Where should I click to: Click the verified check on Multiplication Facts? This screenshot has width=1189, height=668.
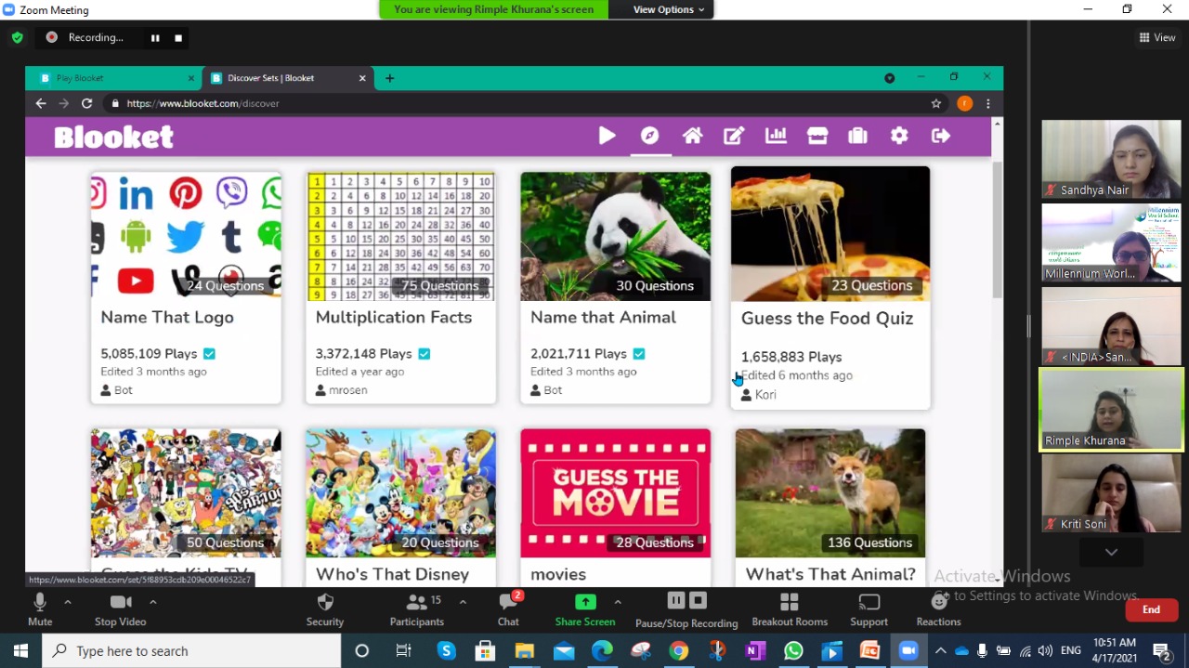click(424, 354)
